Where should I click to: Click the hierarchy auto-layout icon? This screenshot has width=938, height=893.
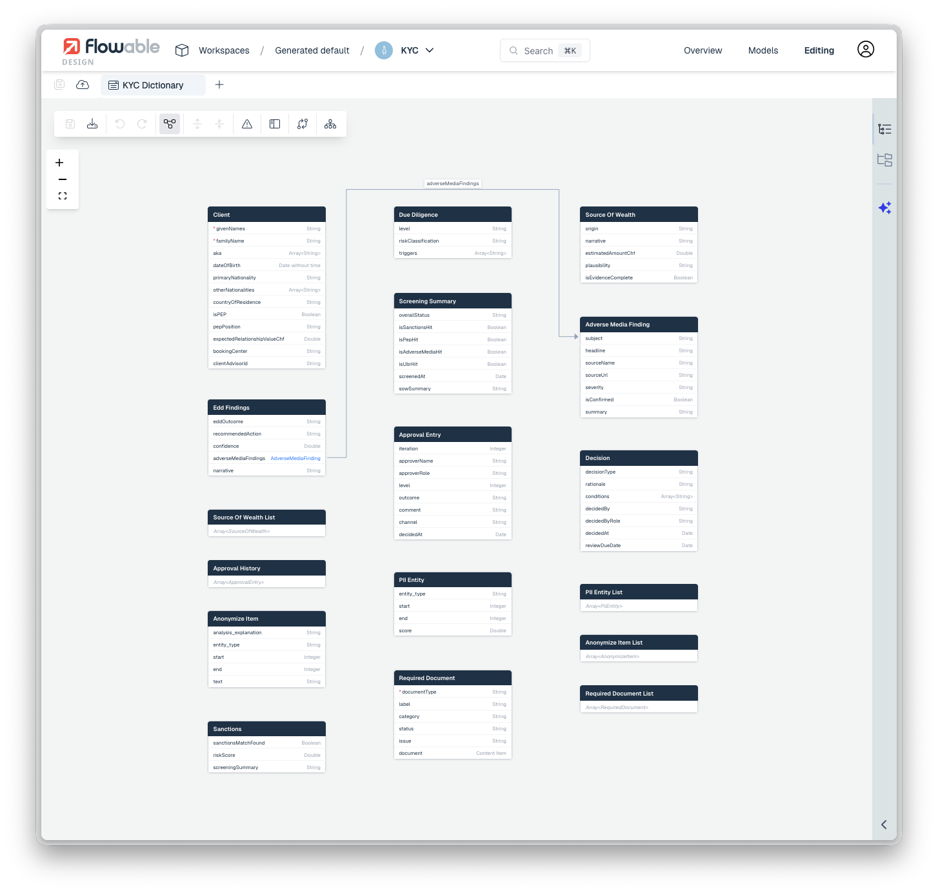point(330,124)
